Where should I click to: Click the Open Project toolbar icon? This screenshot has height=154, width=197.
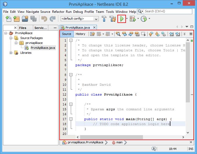(25, 19)
